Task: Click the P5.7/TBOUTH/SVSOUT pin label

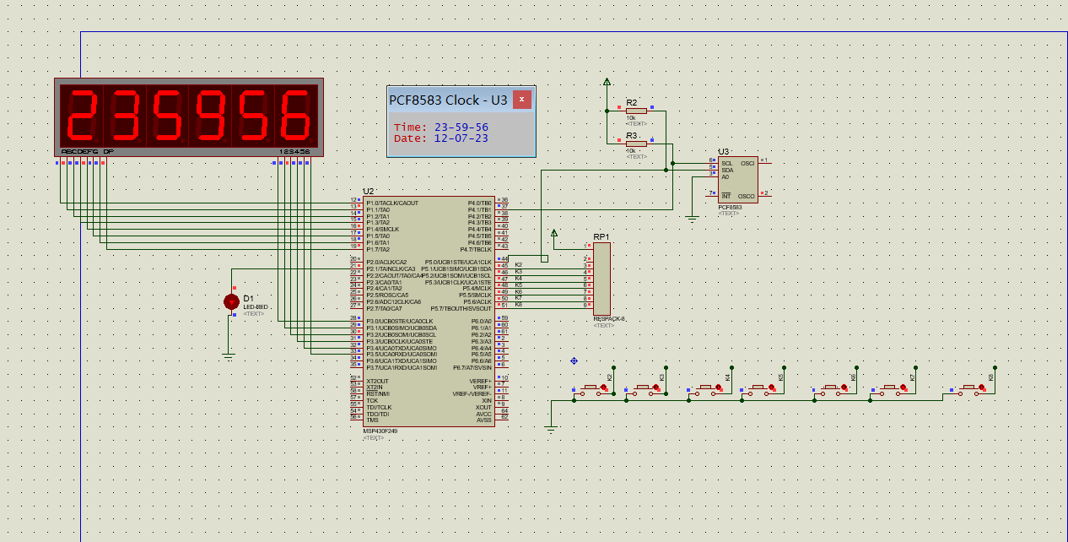Action: coord(463,308)
